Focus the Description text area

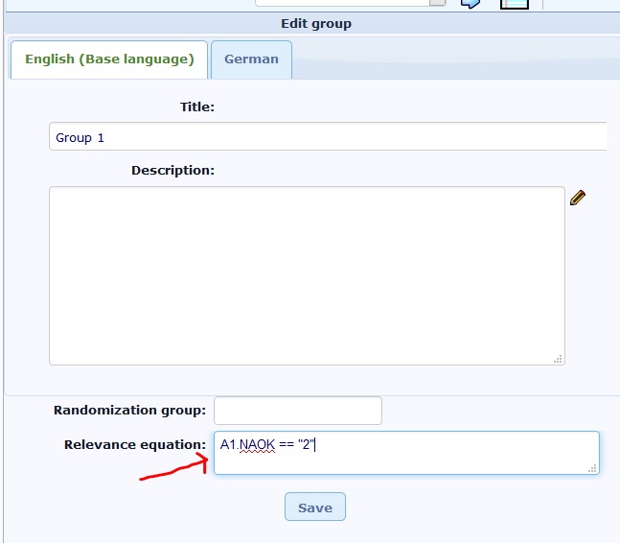(307, 276)
